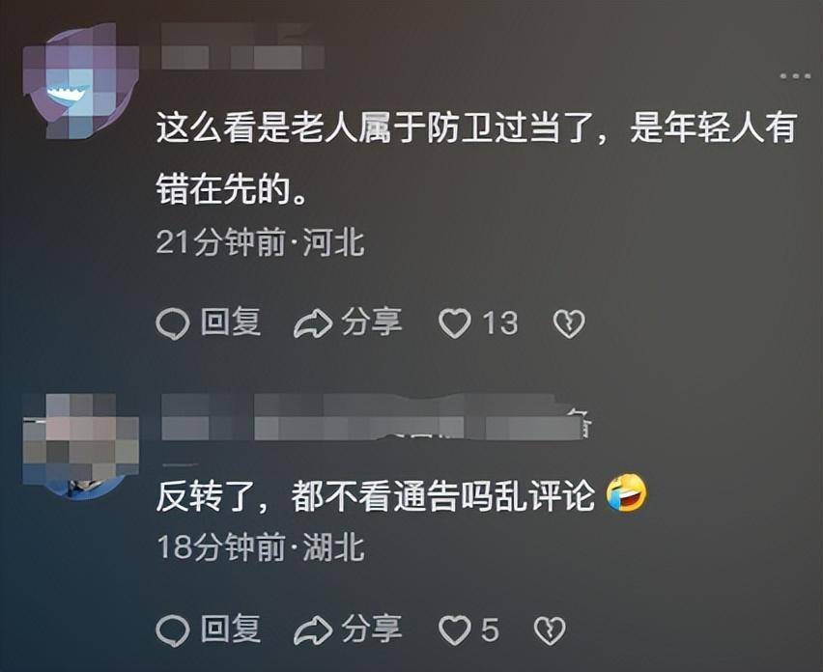
Task: Click share arrow icon on Hebei comment
Action: click(313, 323)
